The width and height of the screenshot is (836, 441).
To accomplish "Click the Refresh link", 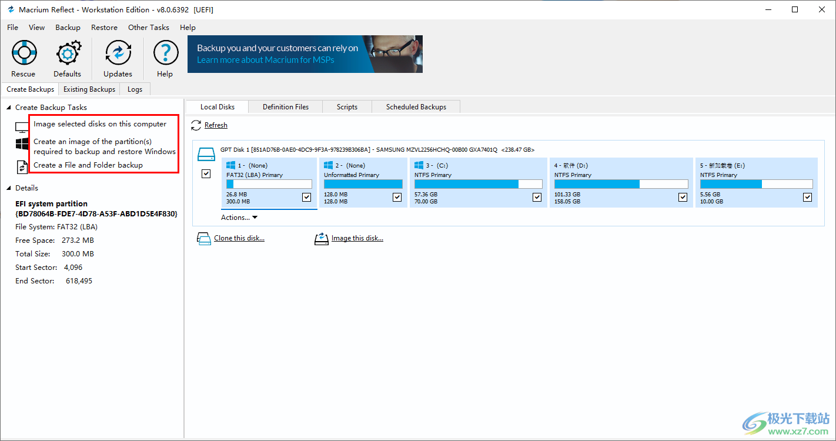I will coord(216,125).
